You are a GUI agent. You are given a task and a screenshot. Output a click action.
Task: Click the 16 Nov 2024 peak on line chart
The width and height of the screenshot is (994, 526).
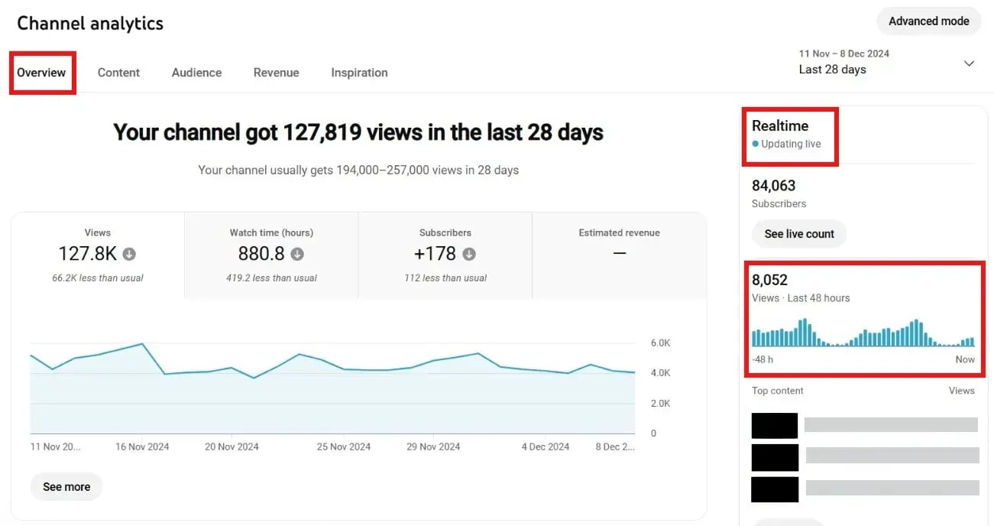pyautogui.click(x=142, y=344)
